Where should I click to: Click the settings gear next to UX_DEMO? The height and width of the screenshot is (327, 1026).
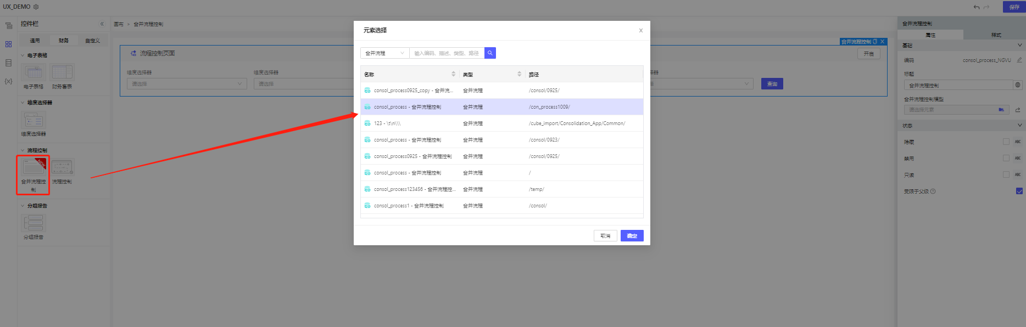click(x=36, y=7)
